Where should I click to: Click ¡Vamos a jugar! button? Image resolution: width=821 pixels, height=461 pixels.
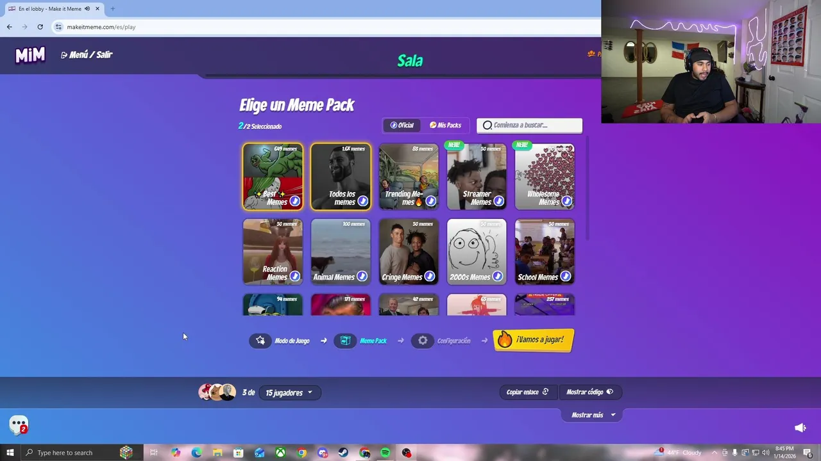point(534,340)
